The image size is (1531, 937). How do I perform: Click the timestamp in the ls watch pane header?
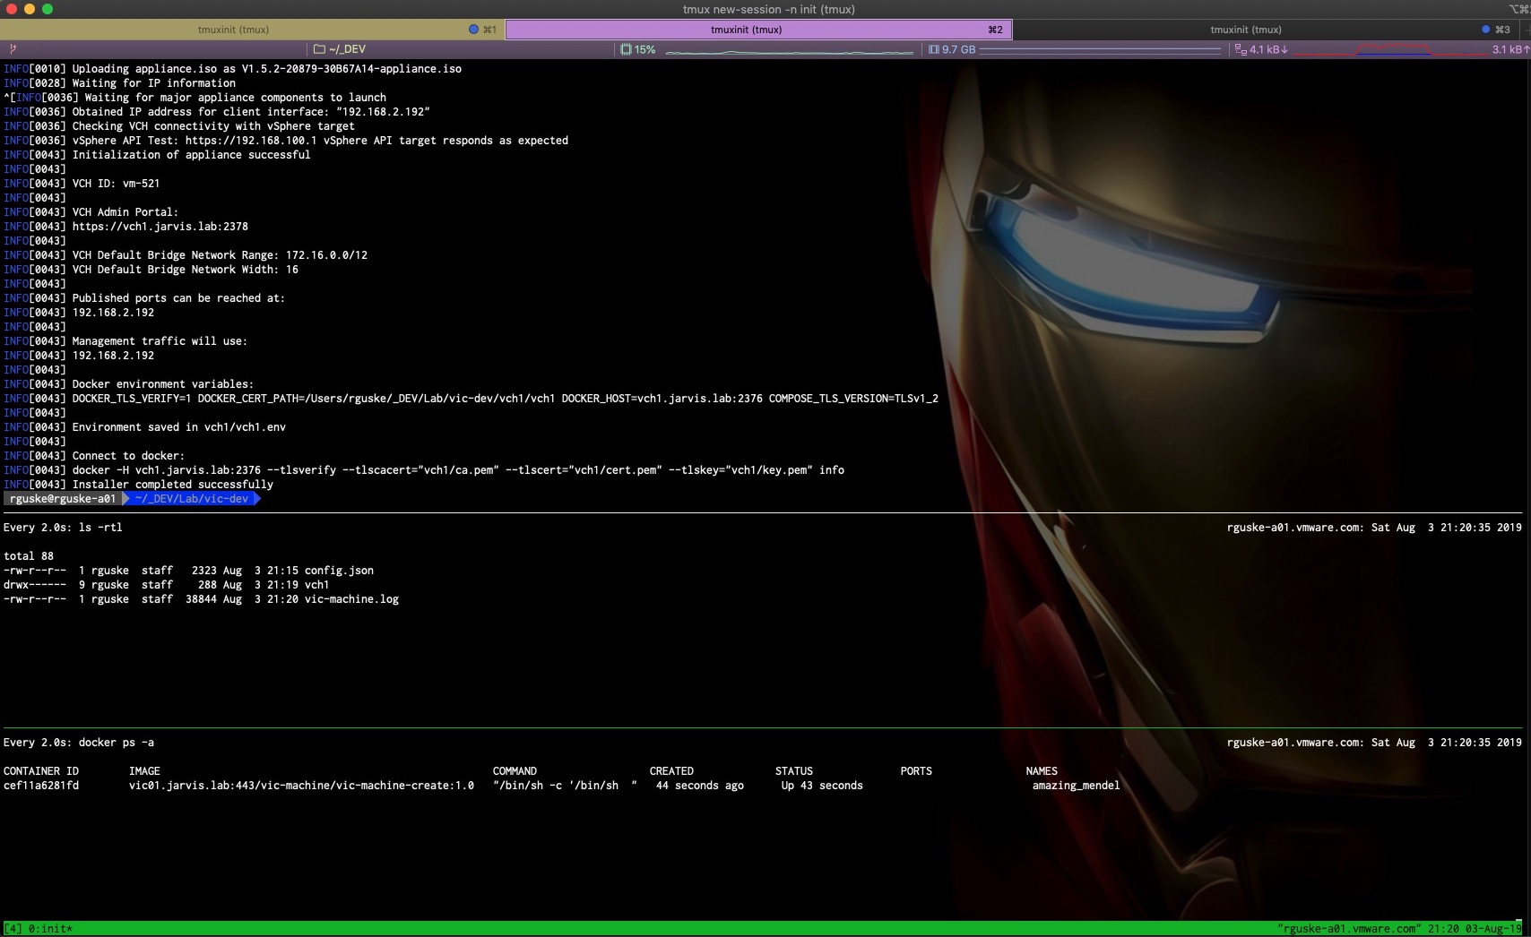click(1447, 528)
